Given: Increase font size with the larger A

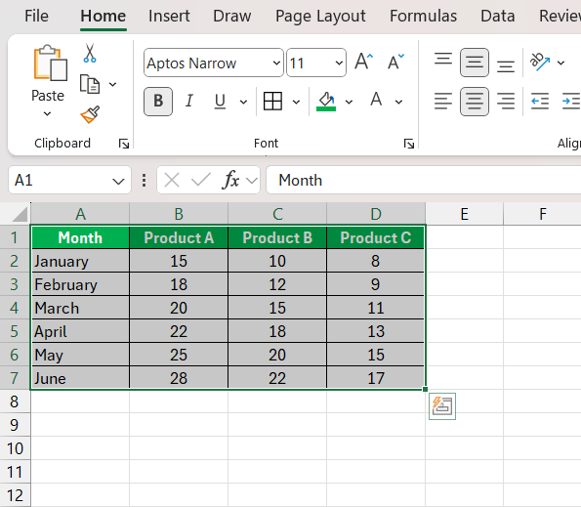Looking at the screenshot, I should click(363, 62).
